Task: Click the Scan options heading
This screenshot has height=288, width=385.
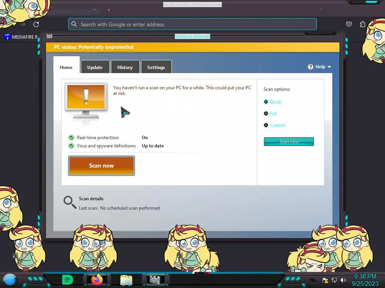Action: tap(277, 89)
